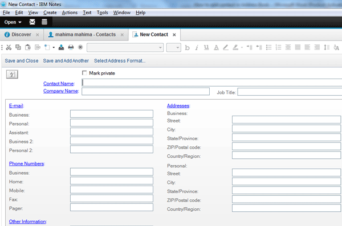Click Save and Close
The width and height of the screenshot is (342, 226).
pyautogui.click(x=22, y=61)
